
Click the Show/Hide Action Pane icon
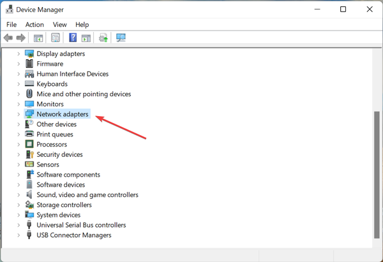click(x=86, y=38)
